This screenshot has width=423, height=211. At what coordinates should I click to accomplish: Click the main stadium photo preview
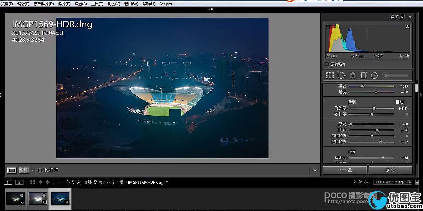coord(162,88)
